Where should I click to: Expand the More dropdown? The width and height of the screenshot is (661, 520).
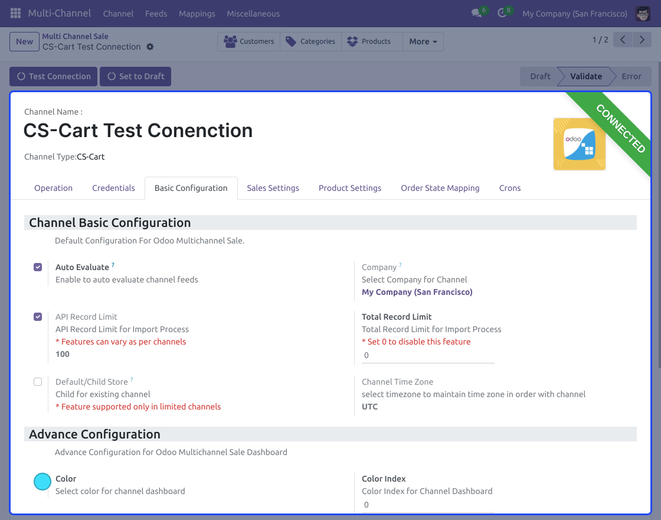(423, 41)
